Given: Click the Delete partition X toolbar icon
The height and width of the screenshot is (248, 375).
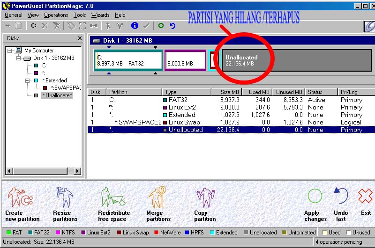Looking at the screenshot, I should (45, 26).
